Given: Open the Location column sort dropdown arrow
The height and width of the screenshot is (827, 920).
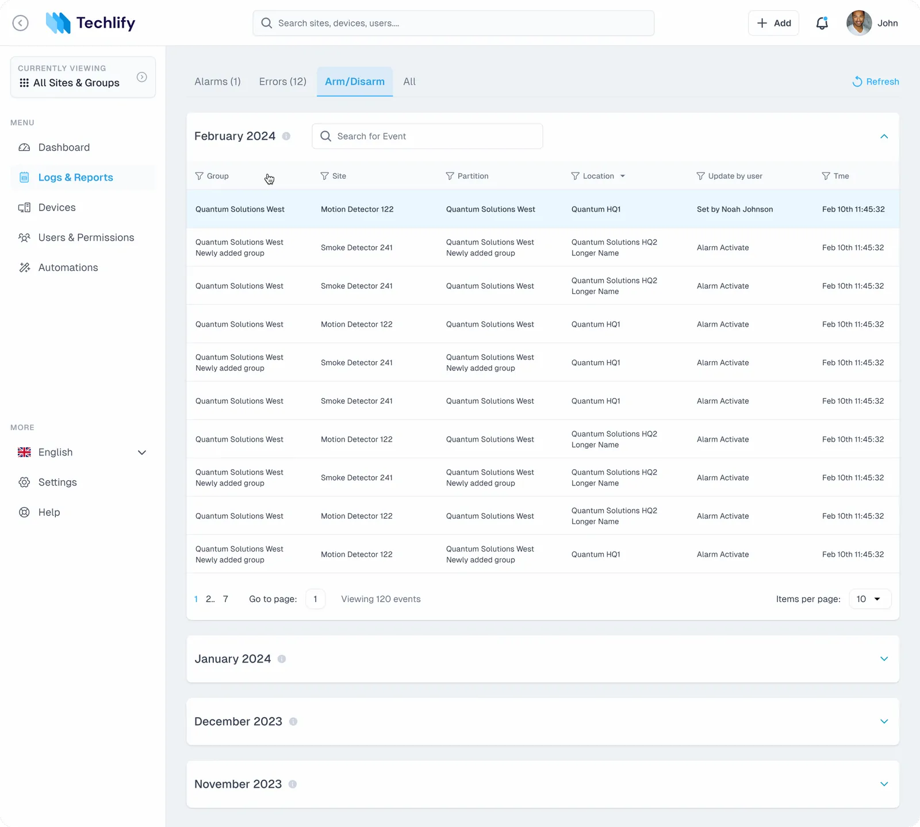Looking at the screenshot, I should coord(623,176).
